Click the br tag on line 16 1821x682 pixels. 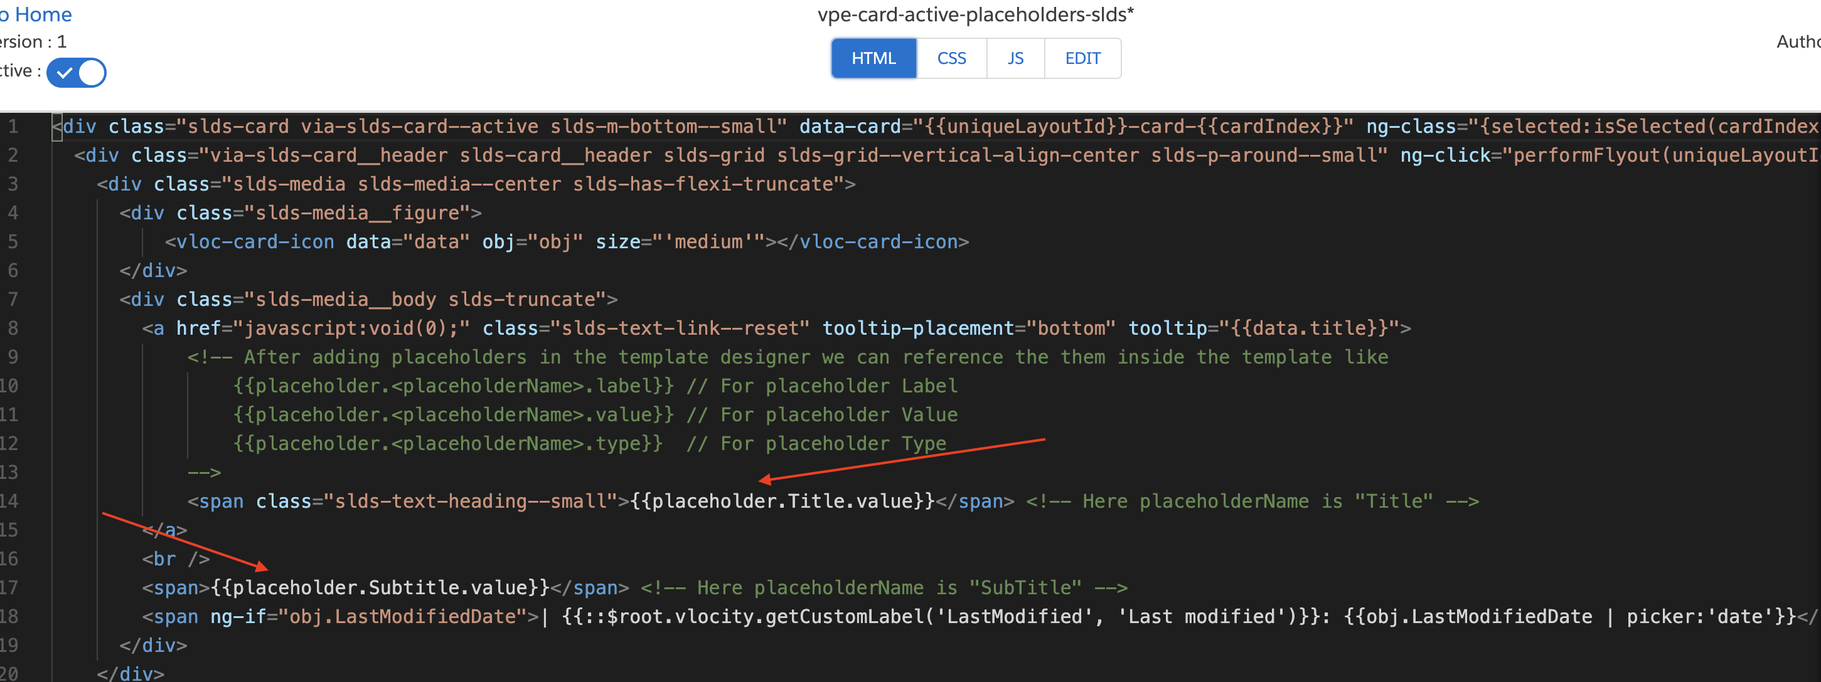tap(176, 559)
